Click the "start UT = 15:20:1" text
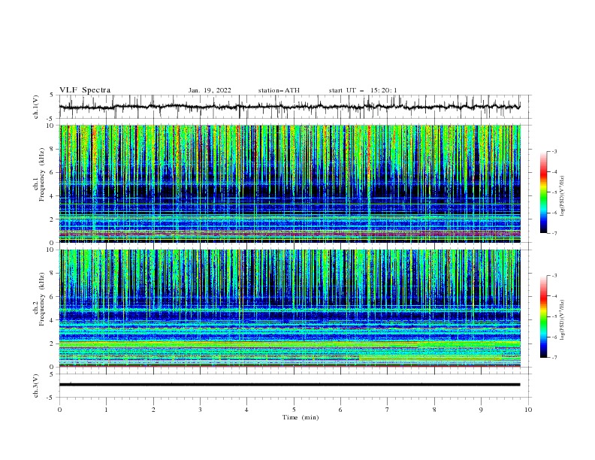595x460 pixels. pos(363,90)
